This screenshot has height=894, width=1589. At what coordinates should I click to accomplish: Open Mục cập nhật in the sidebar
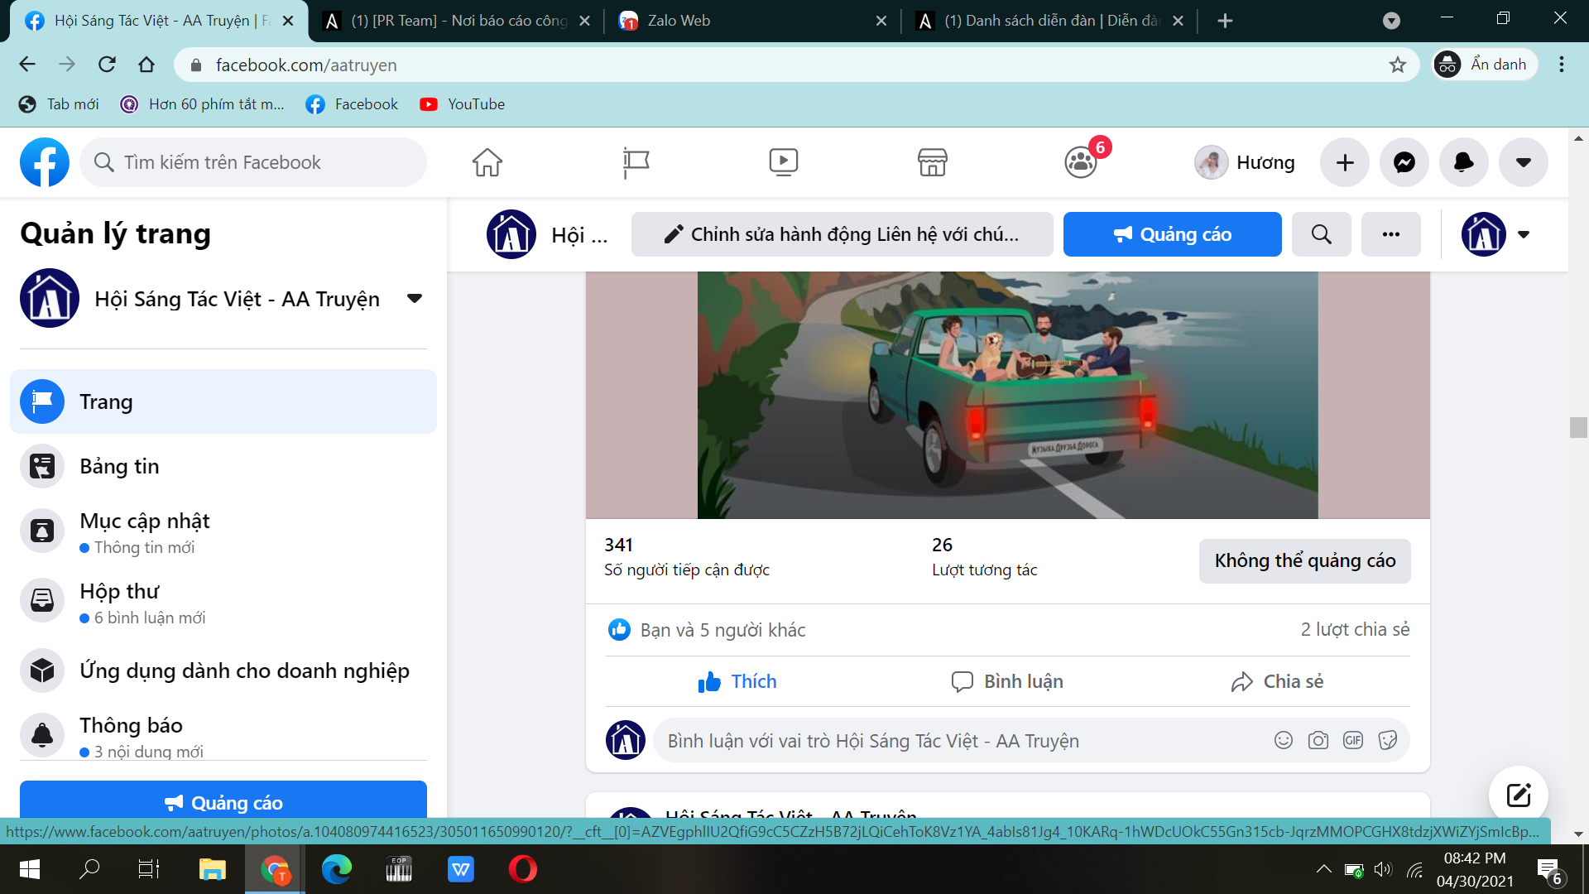click(x=223, y=532)
